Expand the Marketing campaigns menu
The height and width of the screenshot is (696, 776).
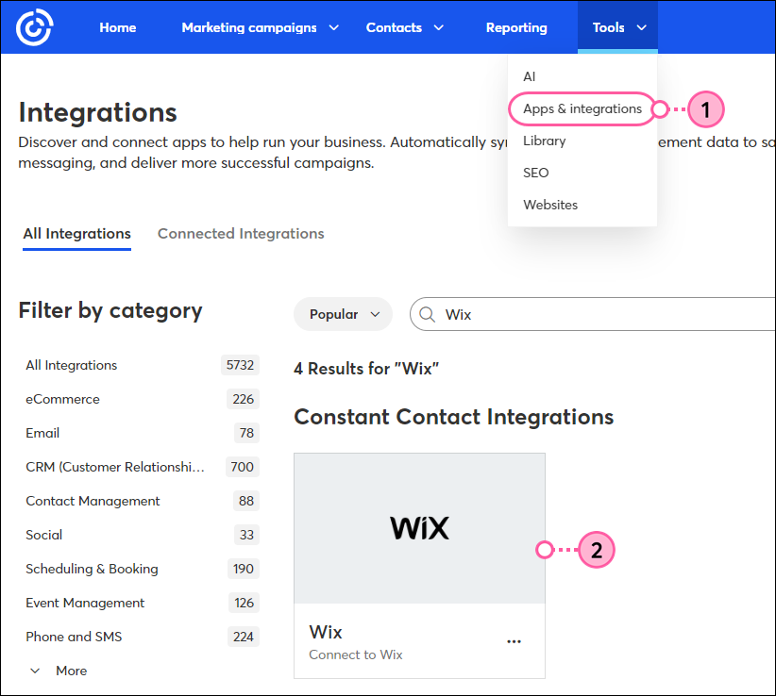point(261,27)
